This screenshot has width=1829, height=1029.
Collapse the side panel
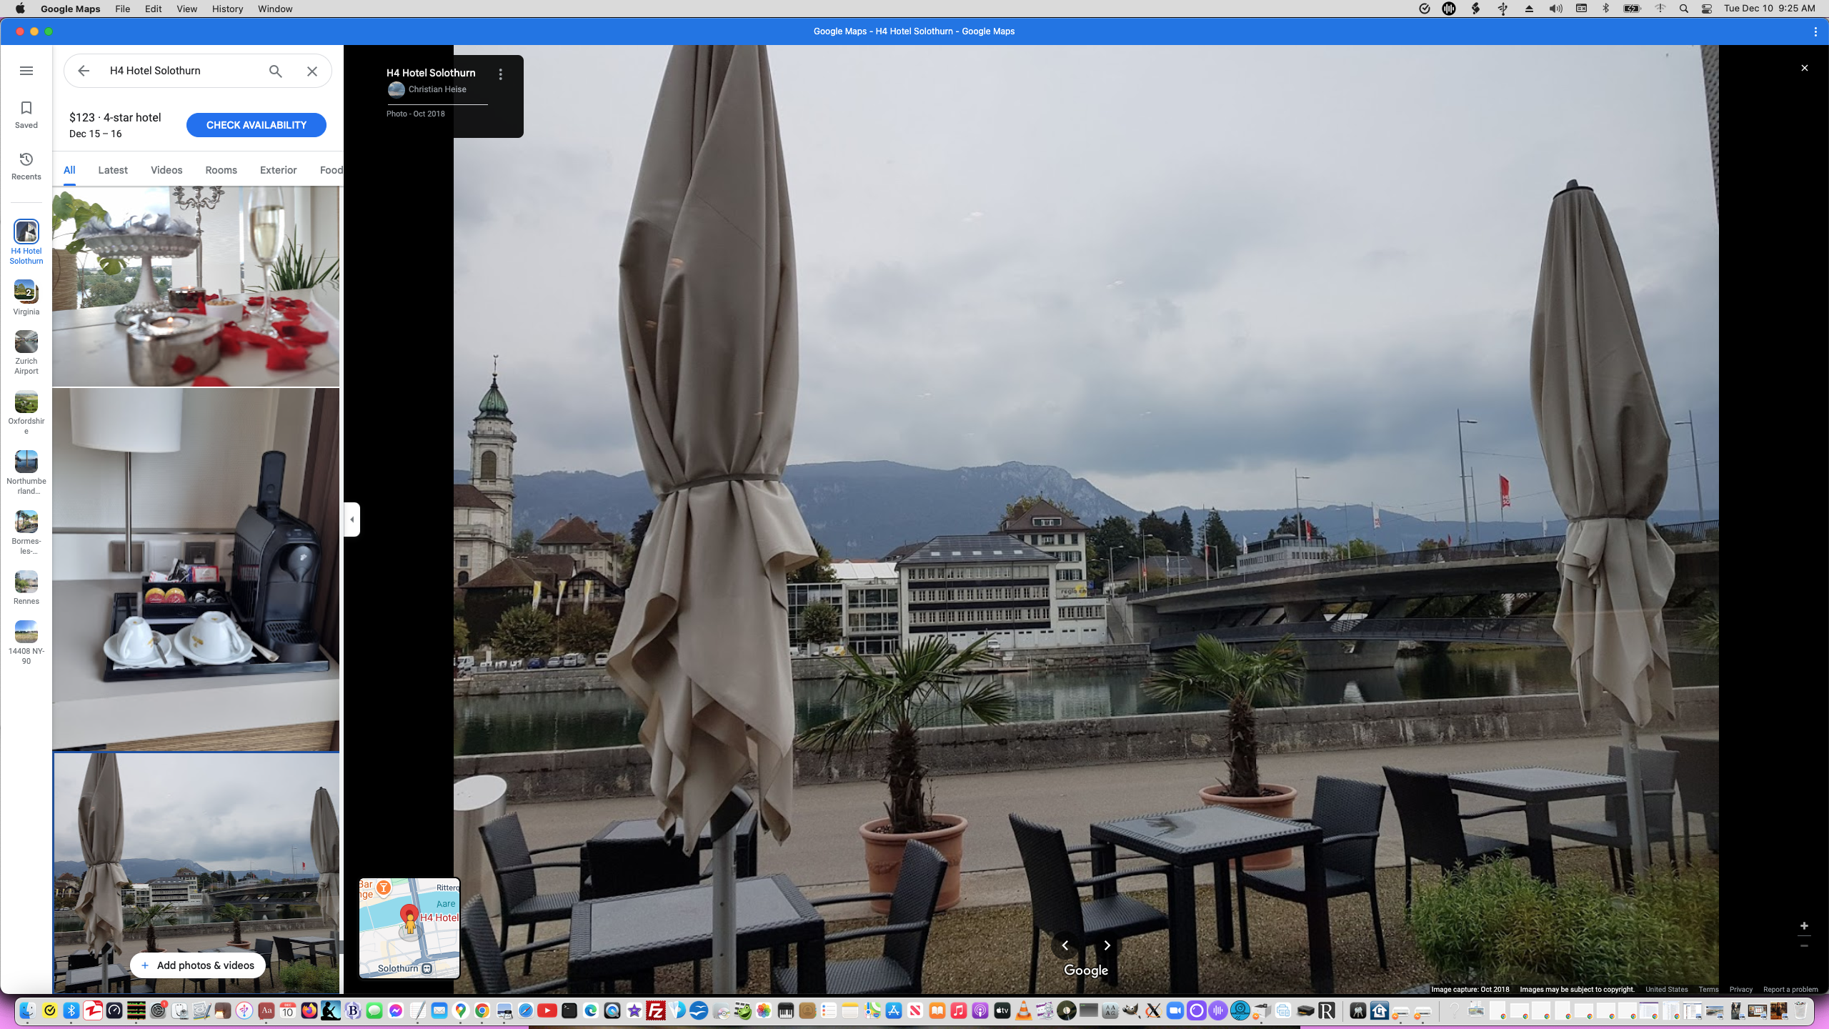pyautogui.click(x=352, y=520)
